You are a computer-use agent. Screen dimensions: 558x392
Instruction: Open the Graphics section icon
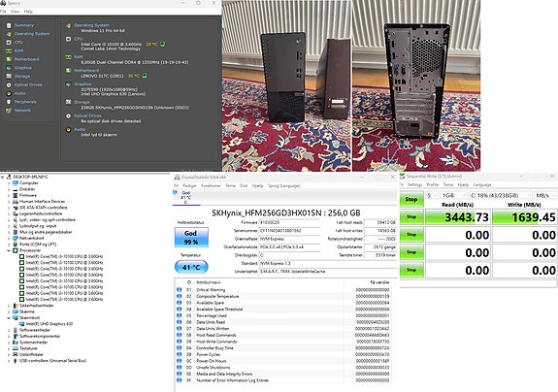click(9, 68)
